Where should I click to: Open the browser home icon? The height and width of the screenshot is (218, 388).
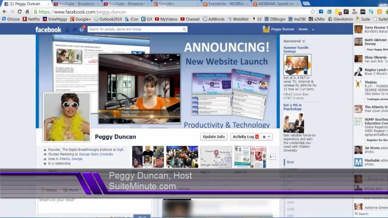27,12
